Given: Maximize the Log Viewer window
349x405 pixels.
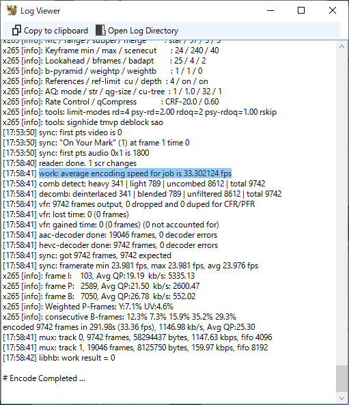Looking at the screenshot, I should point(301,11).
